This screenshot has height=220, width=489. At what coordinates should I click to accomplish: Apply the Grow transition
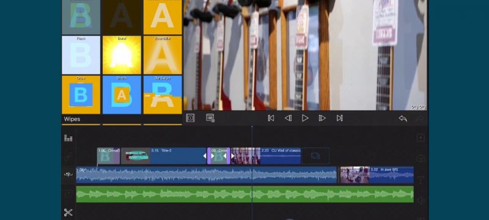click(81, 95)
